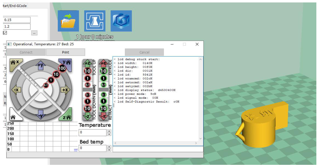Select the 0.1 mm XY jog distance
318x167 pixels.
[46, 85]
